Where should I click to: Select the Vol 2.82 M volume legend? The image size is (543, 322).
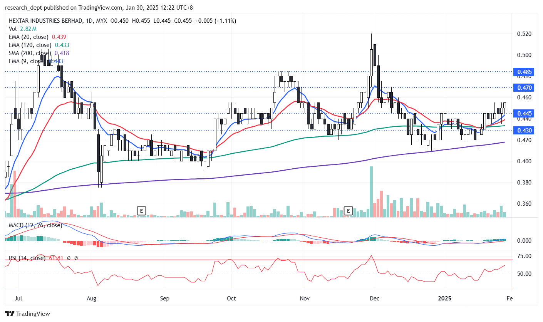23,29
